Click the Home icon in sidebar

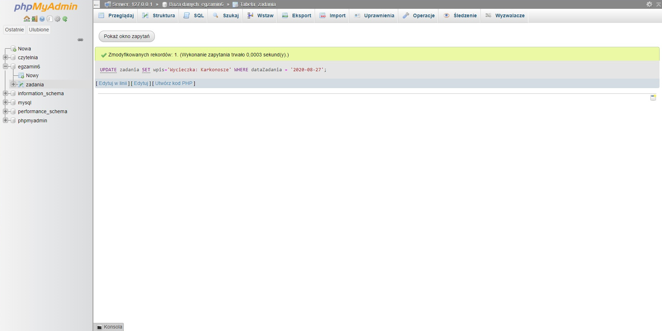(x=26, y=19)
